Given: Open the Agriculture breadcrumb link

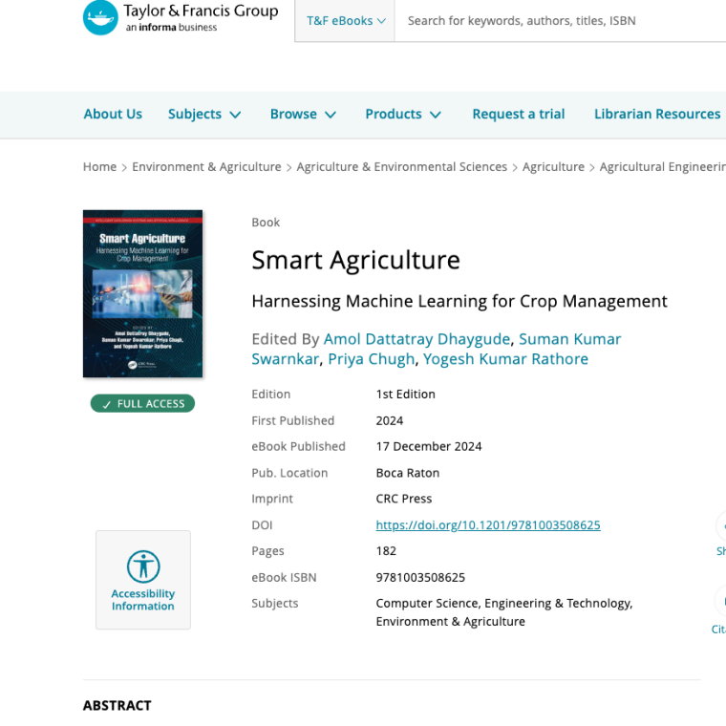Looking at the screenshot, I should point(553,166).
